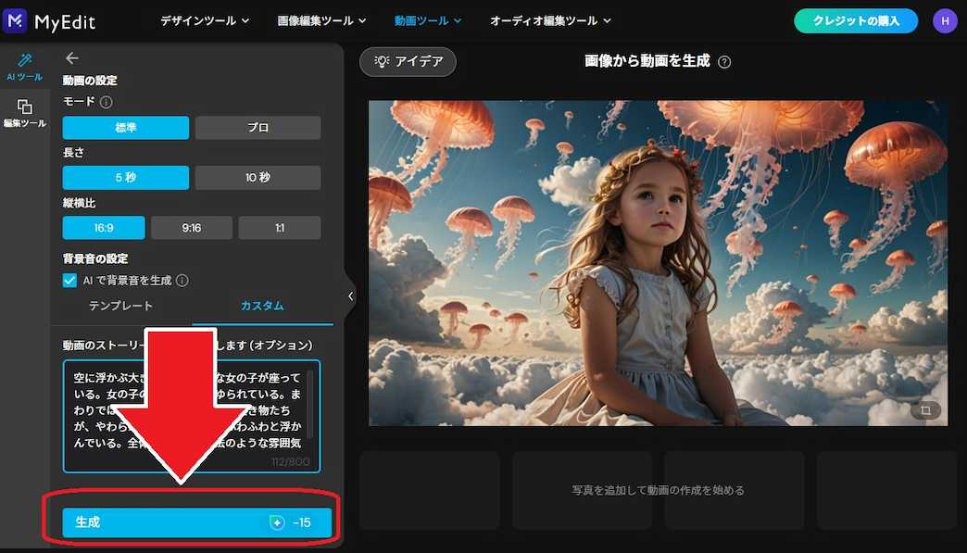
Task: Click the back arrow above 動画の設定
Action: (73, 57)
